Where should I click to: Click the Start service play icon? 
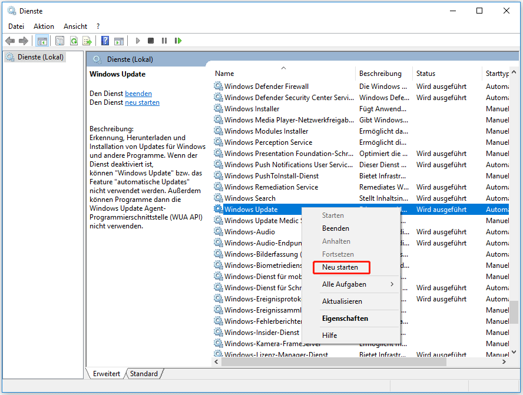[138, 41]
